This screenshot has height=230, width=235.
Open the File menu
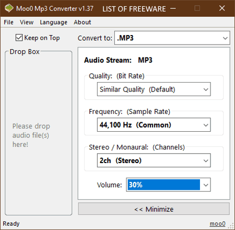[8, 22]
